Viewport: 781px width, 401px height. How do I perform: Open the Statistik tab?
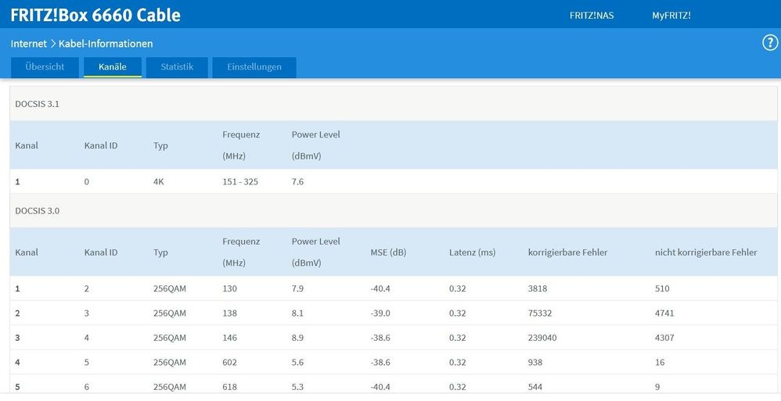click(x=177, y=67)
